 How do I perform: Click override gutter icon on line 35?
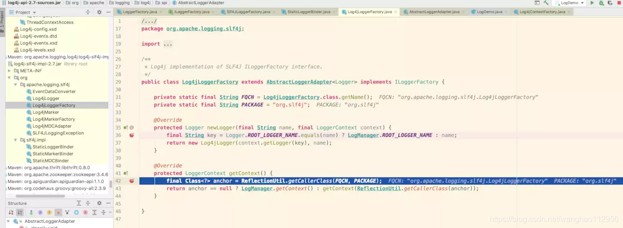coord(126,128)
